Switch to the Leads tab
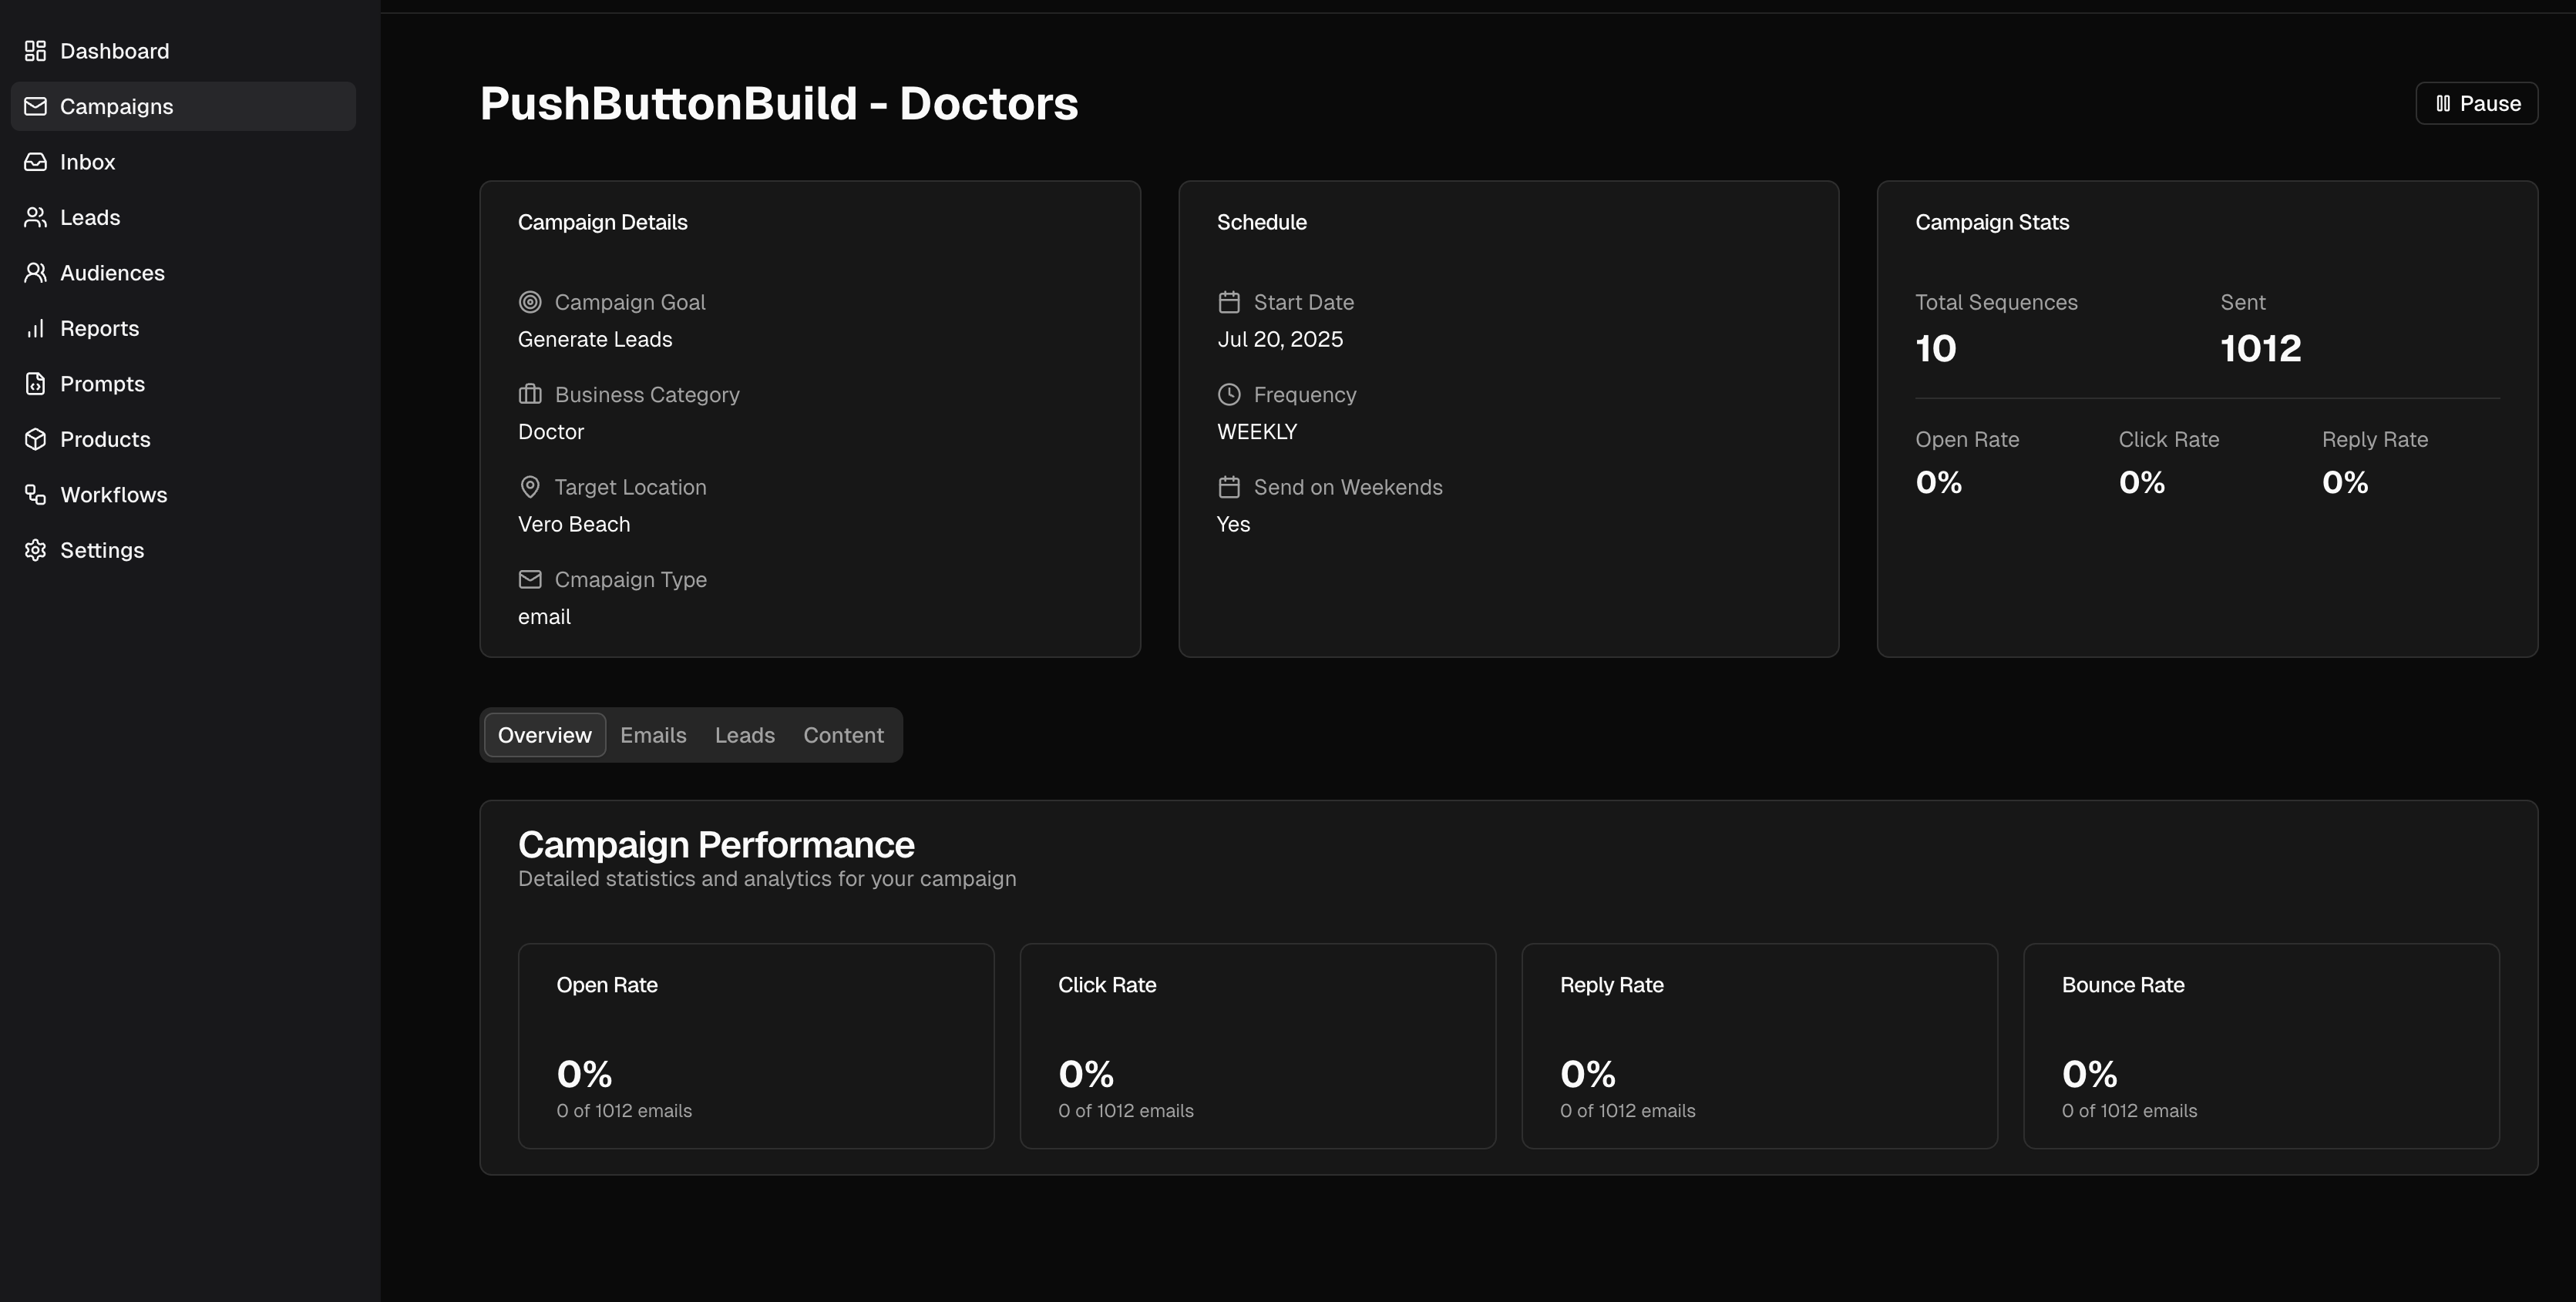Viewport: 2576px width, 1302px height. (x=745, y=734)
